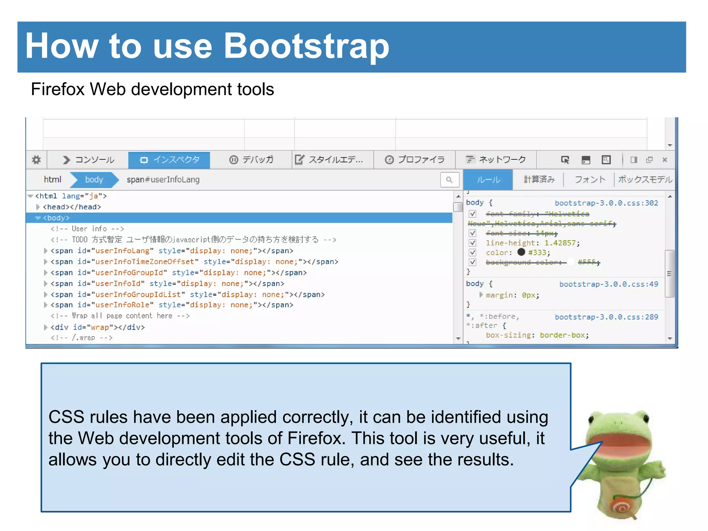Image resolution: width=708 pixels, height=531 pixels.
Task: Disable the line-height property checkbox
Action: pos(473,243)
